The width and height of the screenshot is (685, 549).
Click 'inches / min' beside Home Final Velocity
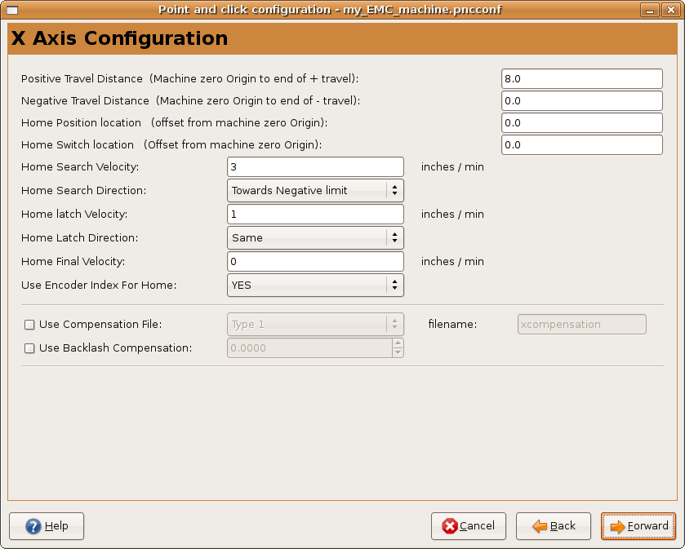coord(452,261)
